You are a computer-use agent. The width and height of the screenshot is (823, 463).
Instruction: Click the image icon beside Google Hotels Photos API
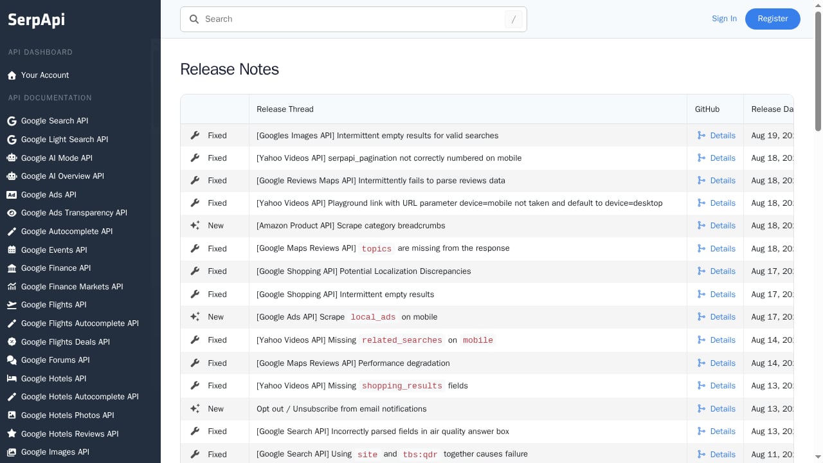coord(12,415)
